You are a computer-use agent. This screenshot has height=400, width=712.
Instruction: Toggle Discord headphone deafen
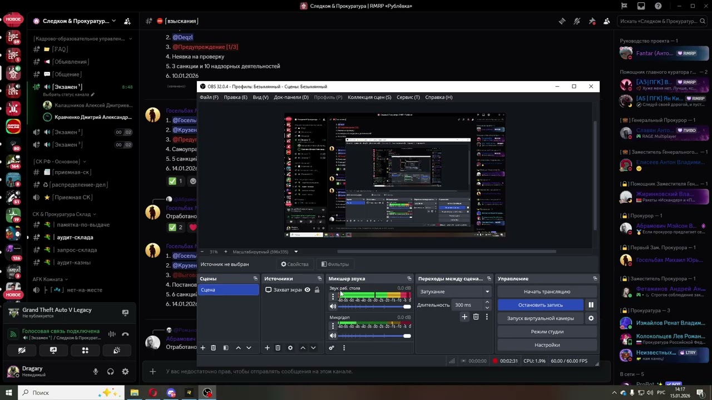pyautogui.click(x=110, y=372)
